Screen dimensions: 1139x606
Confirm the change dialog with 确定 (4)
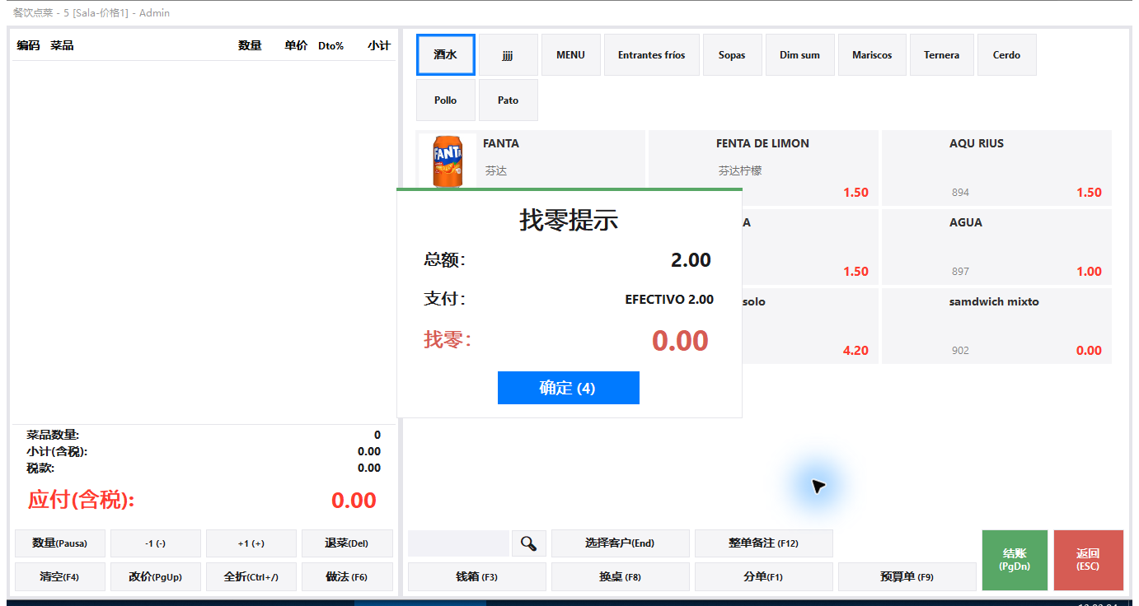point(569,388)
